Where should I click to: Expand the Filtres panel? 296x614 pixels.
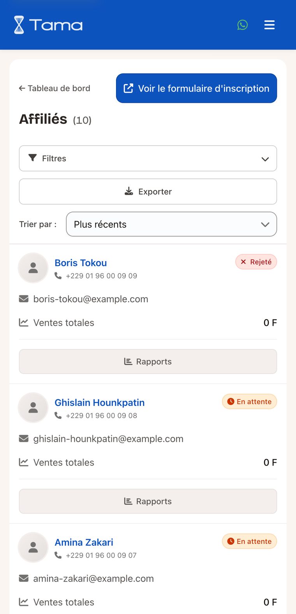pos(148,159)
